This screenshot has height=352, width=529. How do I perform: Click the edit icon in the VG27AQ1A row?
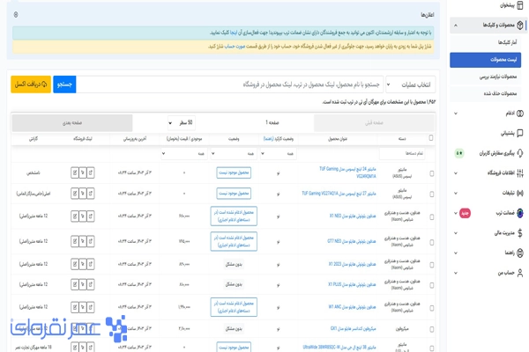point(75,194)
